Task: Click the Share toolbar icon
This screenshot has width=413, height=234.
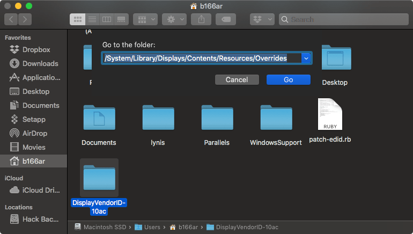Action: pyautogui.click(x=201, y=19)
